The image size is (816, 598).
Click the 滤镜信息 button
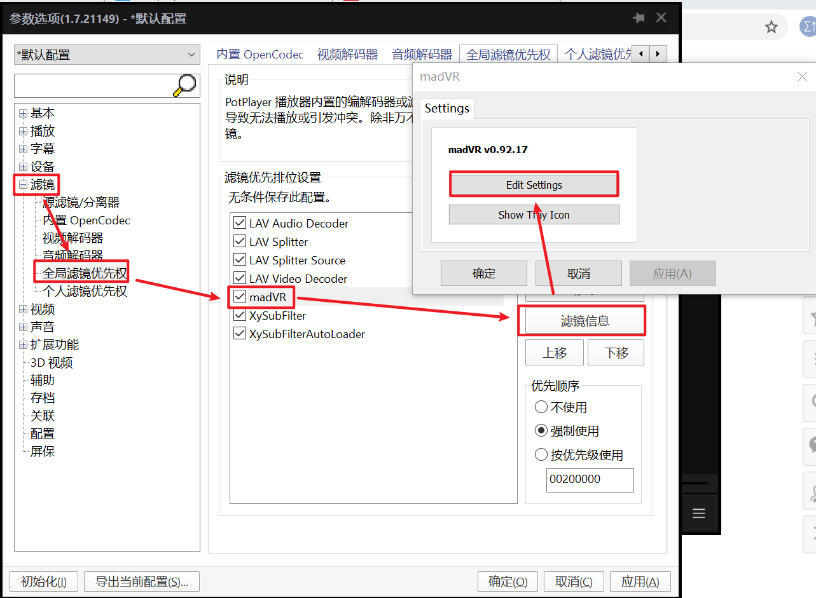pyautogui.click(x=584, y=321)
